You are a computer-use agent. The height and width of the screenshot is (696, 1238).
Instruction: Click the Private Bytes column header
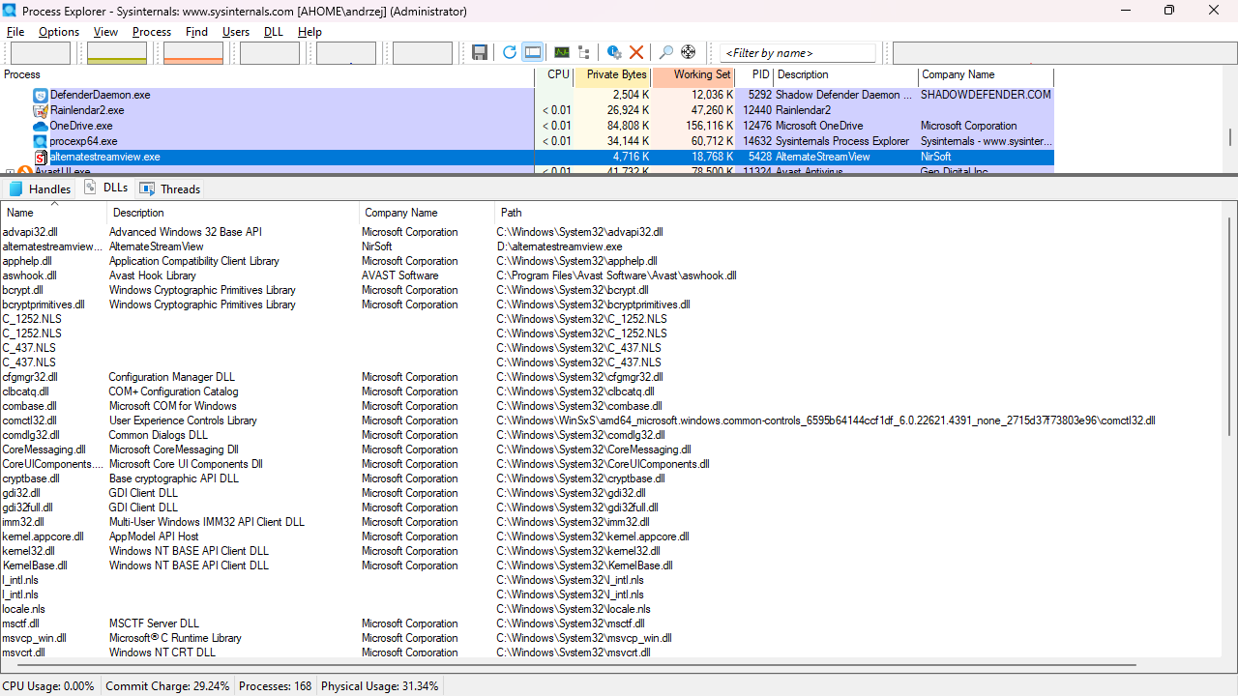[x=616, y=74]
